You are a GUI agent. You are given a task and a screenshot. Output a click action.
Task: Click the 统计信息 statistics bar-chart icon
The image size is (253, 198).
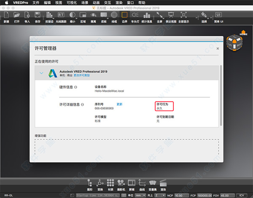[x=147, y=15]
